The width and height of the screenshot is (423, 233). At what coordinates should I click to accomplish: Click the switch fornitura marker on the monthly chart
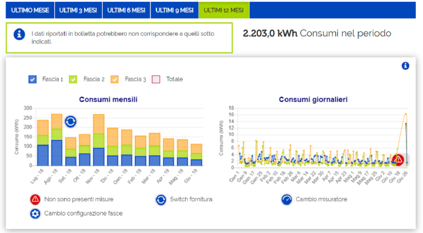coord(71,121)
